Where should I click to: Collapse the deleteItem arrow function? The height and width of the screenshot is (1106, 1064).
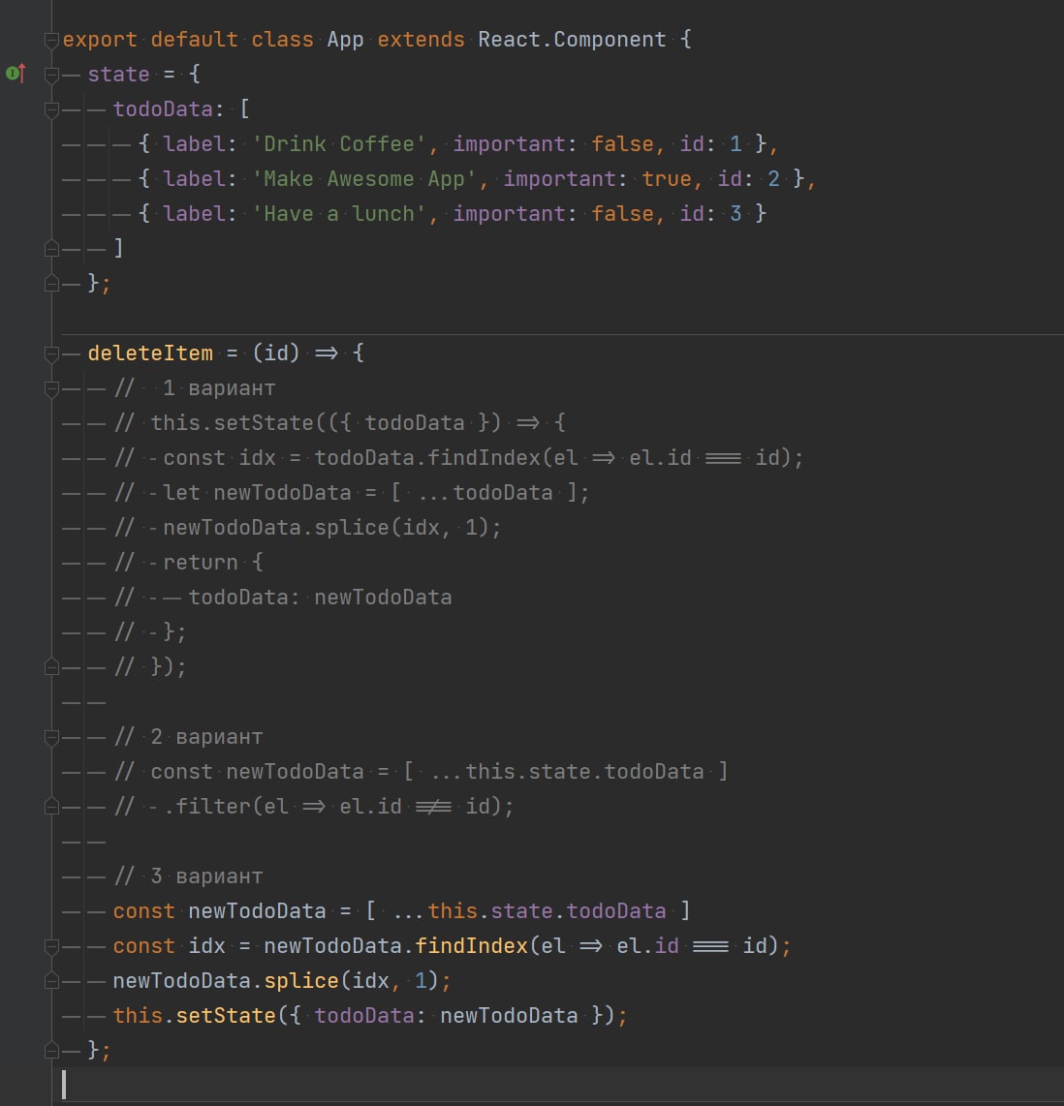[x=51, y=353]
